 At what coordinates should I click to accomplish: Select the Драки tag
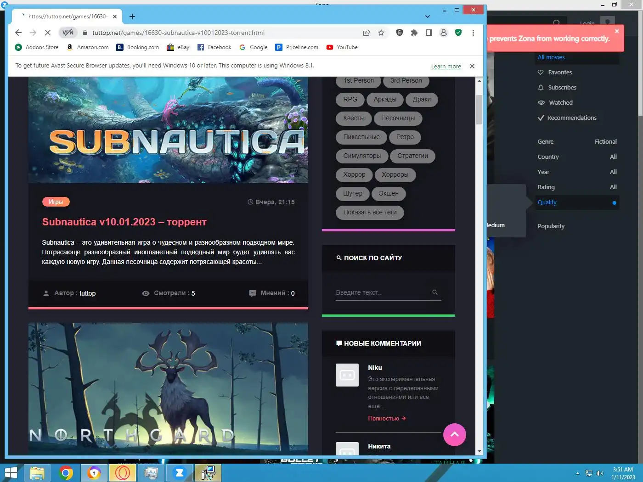coord(422,99)
